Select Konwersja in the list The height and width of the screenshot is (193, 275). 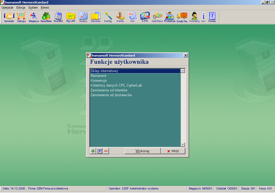(135, 81)
